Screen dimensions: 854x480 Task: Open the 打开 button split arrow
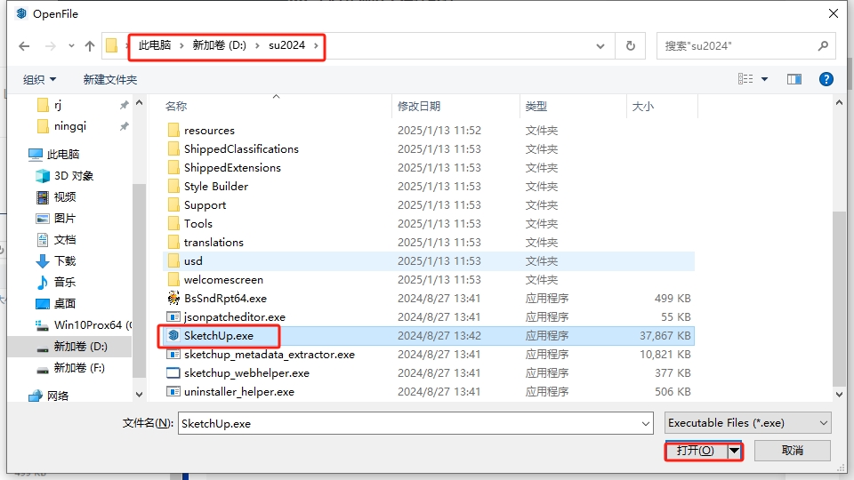click(734, 451)
